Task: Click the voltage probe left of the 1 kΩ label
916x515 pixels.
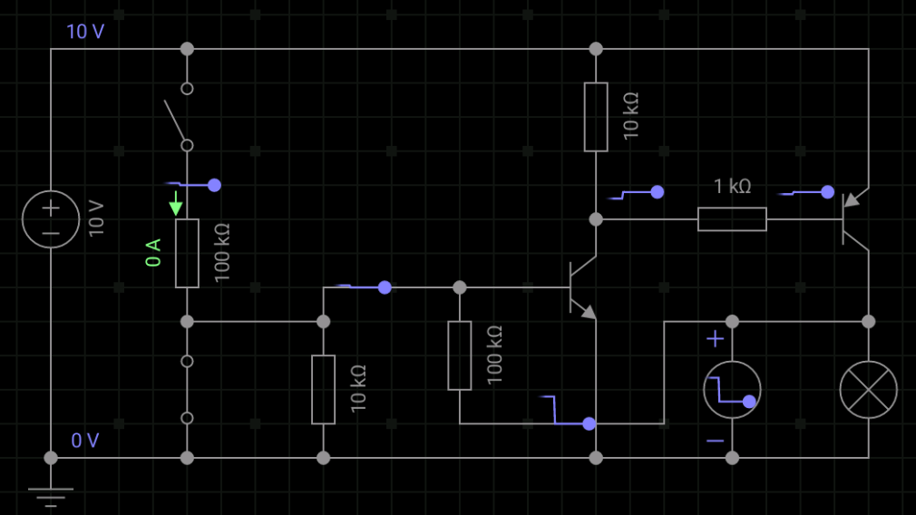Action: [x=658, y=192]
